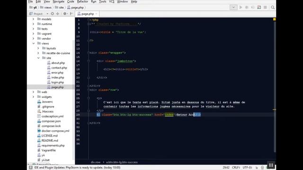303x170 pixels.
Task: Expand the runtime folder
Action: point(34,24)
